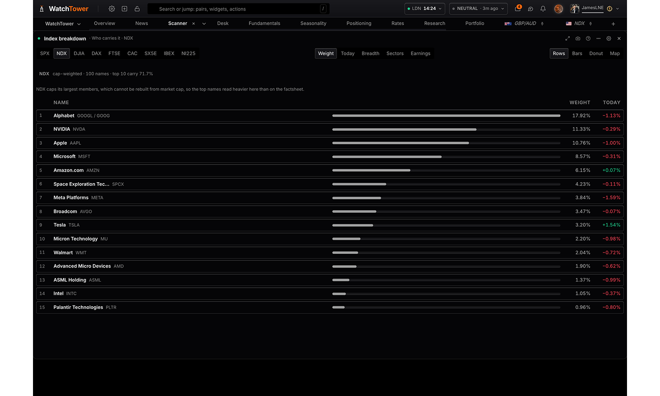Image resolution: width=660 pixels, height=396 pixels.
Task: Open the notifications bell
Action: (543, 9)
